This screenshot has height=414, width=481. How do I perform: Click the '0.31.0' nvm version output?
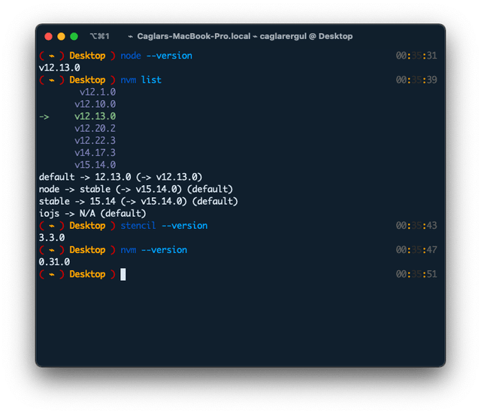click(x=54, y=262)
